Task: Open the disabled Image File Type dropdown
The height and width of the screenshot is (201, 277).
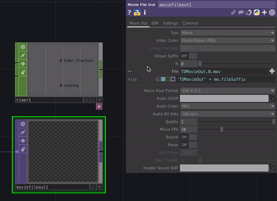Action: (x=227, y=48)
